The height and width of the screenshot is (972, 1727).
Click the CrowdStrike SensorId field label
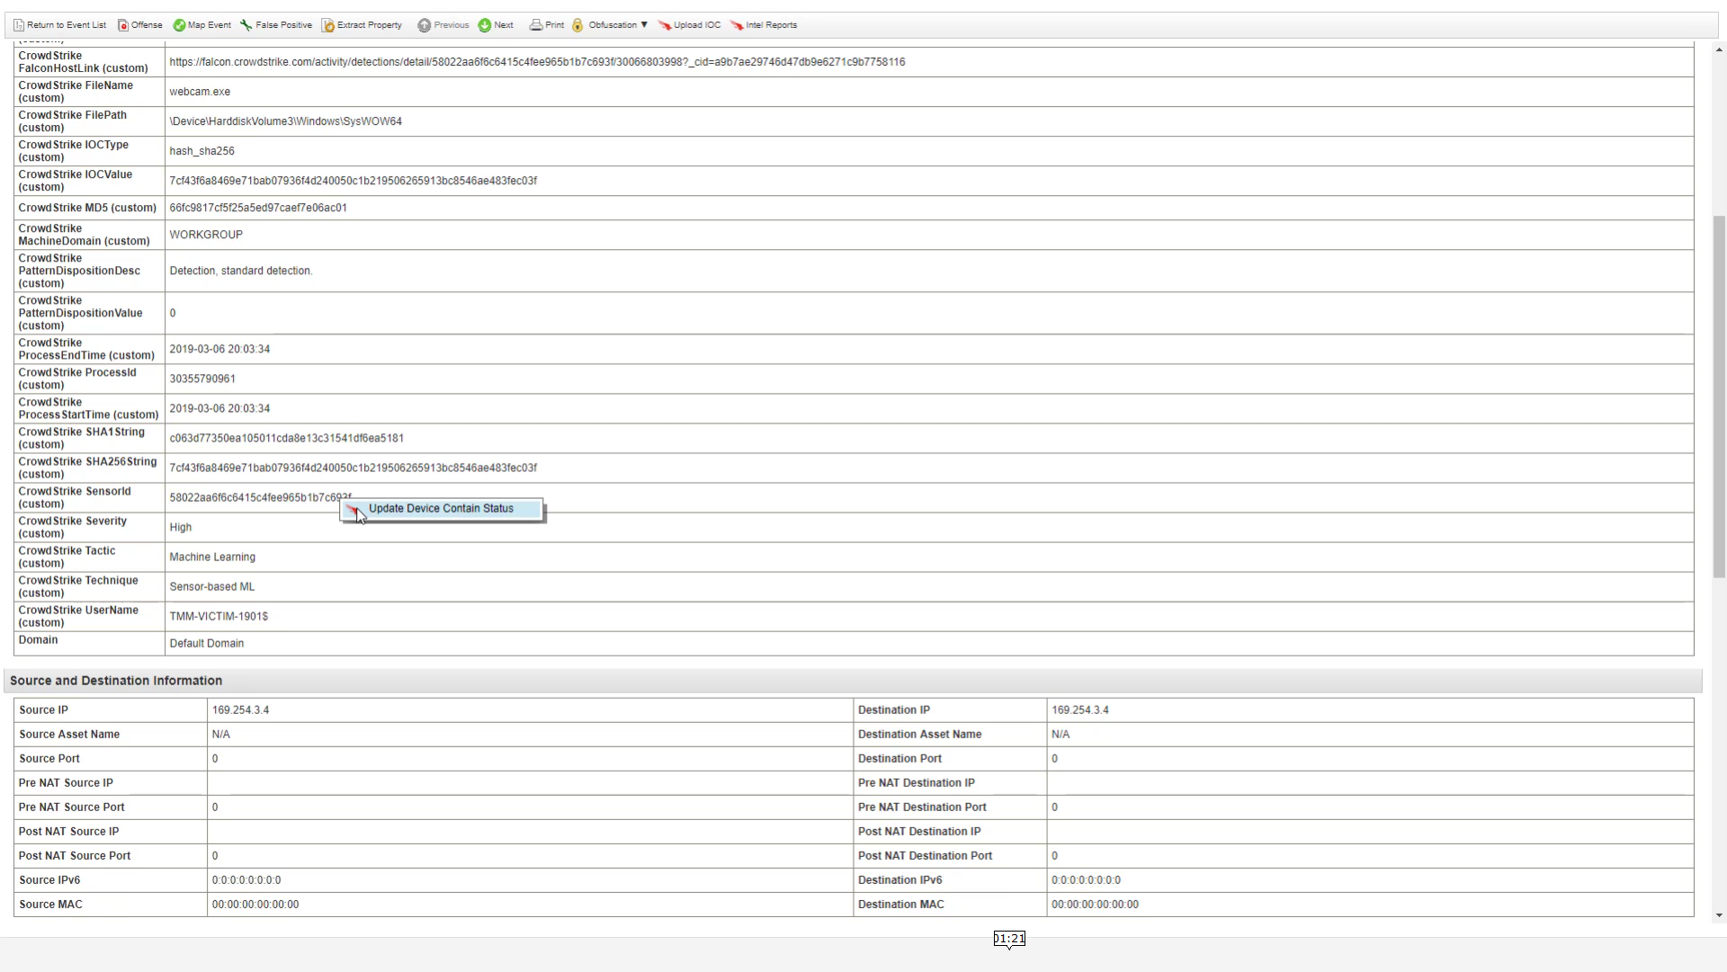(75, 497)
